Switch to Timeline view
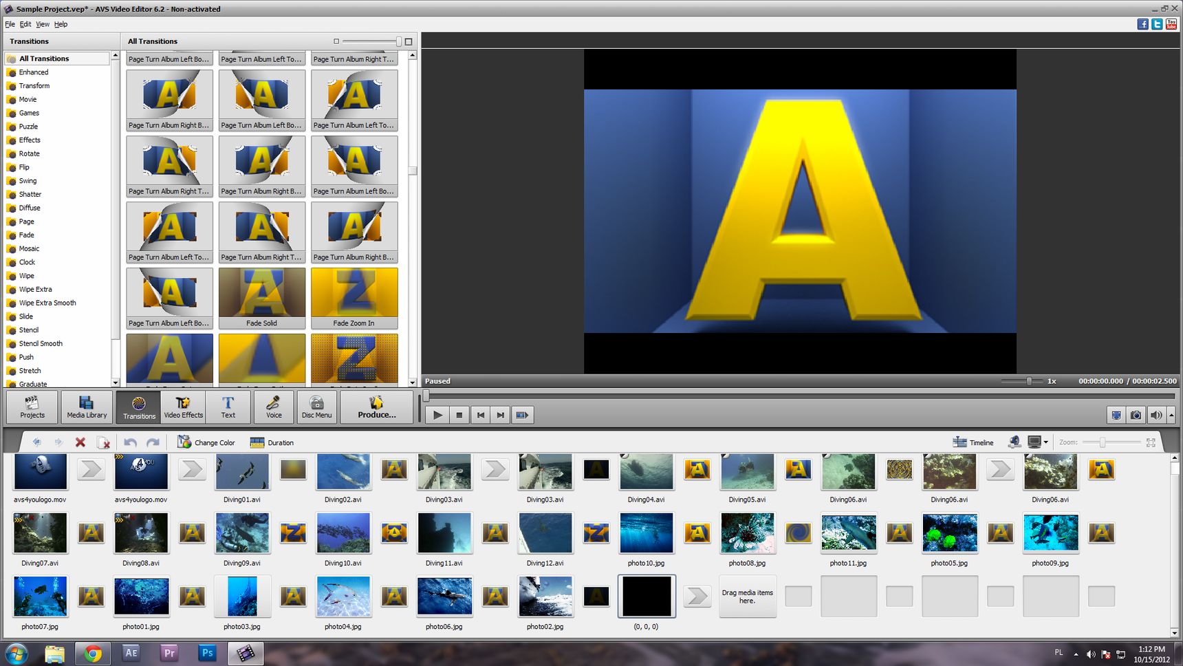Image resolution: width=1183 pixels, height=666 pixels. coord(973,442)
